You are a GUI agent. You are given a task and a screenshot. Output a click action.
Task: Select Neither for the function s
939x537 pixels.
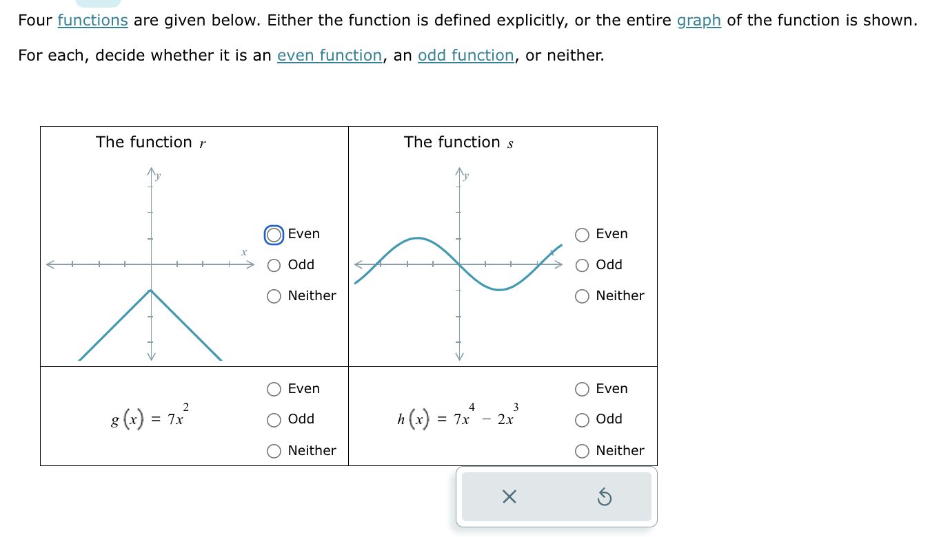(583, 296)
